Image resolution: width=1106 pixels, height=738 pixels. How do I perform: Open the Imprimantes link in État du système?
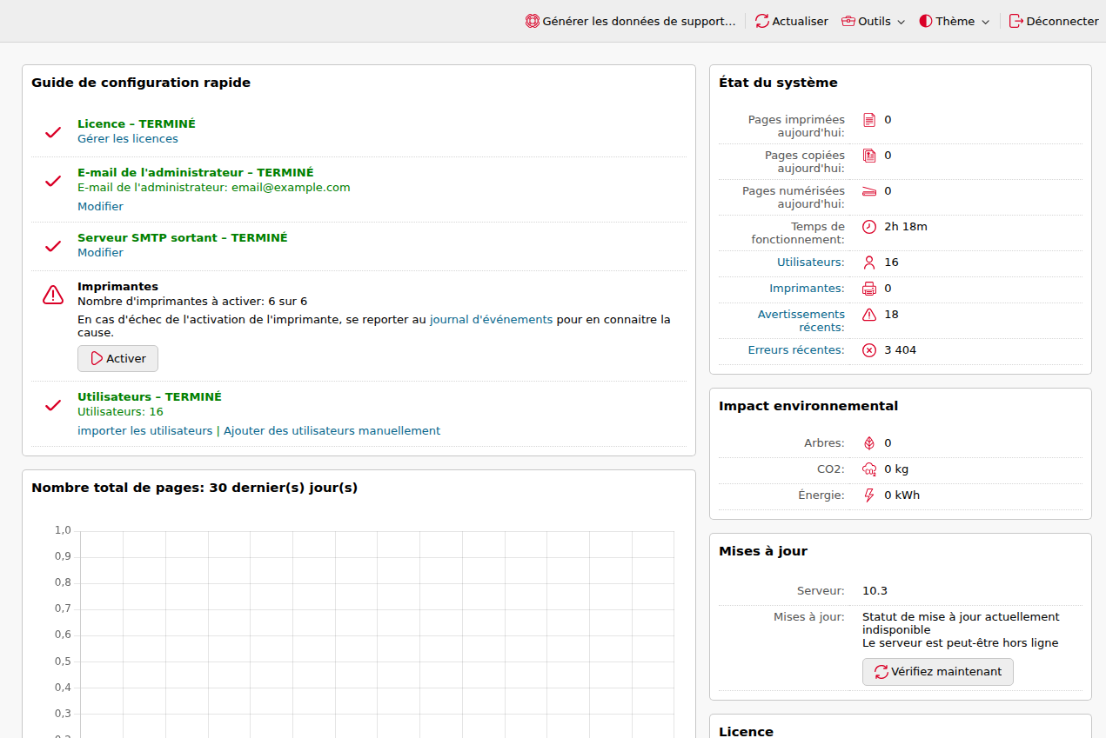tap(807, 289)
